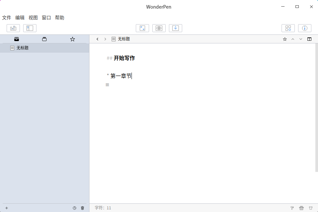
Task: Toggle the sidebar panel display button
Action: point(30,28)
